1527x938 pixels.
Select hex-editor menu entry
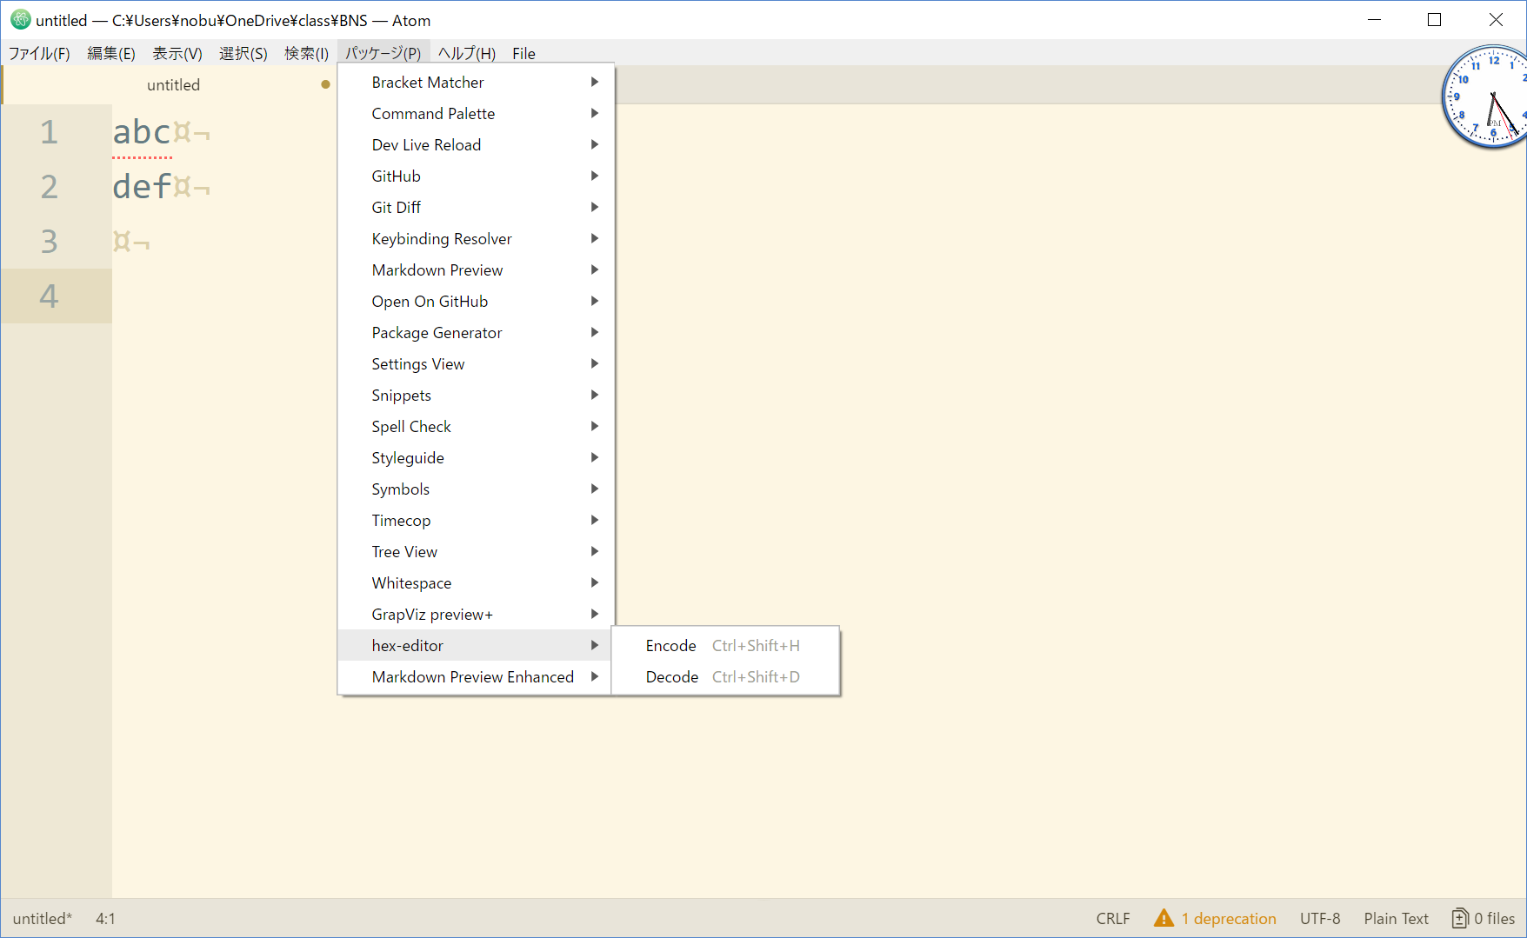[476, 645]
